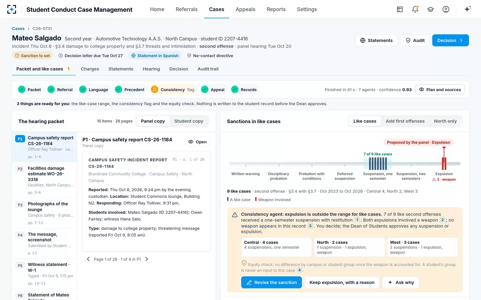Click the Consistency flag warning chip
The height and width of the screenshot is (300, 481).
coord(173,90)
